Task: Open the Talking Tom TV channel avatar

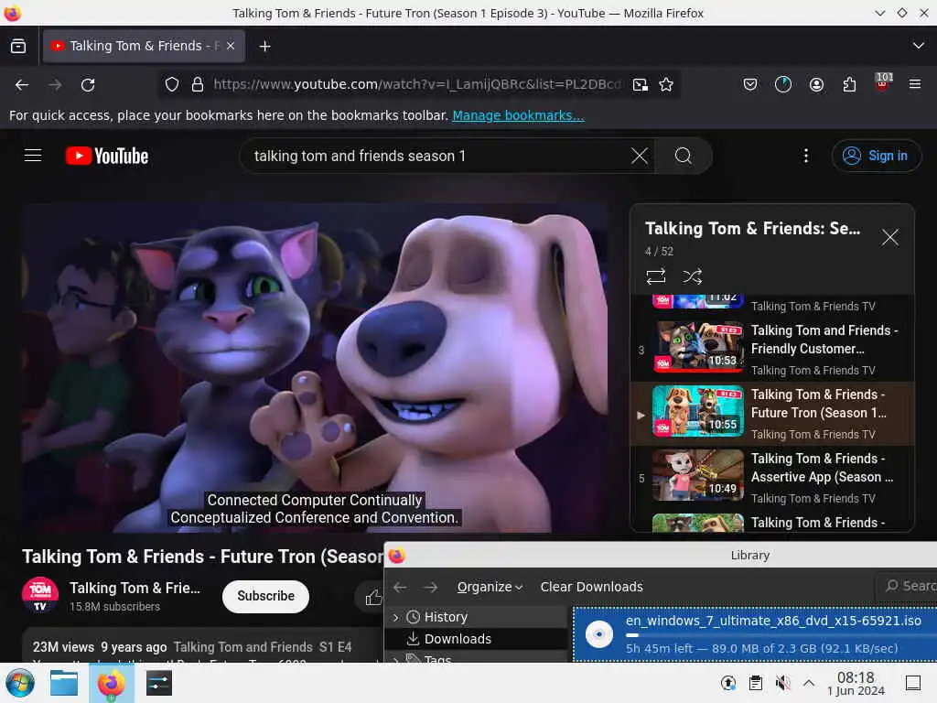Action: 40,595
